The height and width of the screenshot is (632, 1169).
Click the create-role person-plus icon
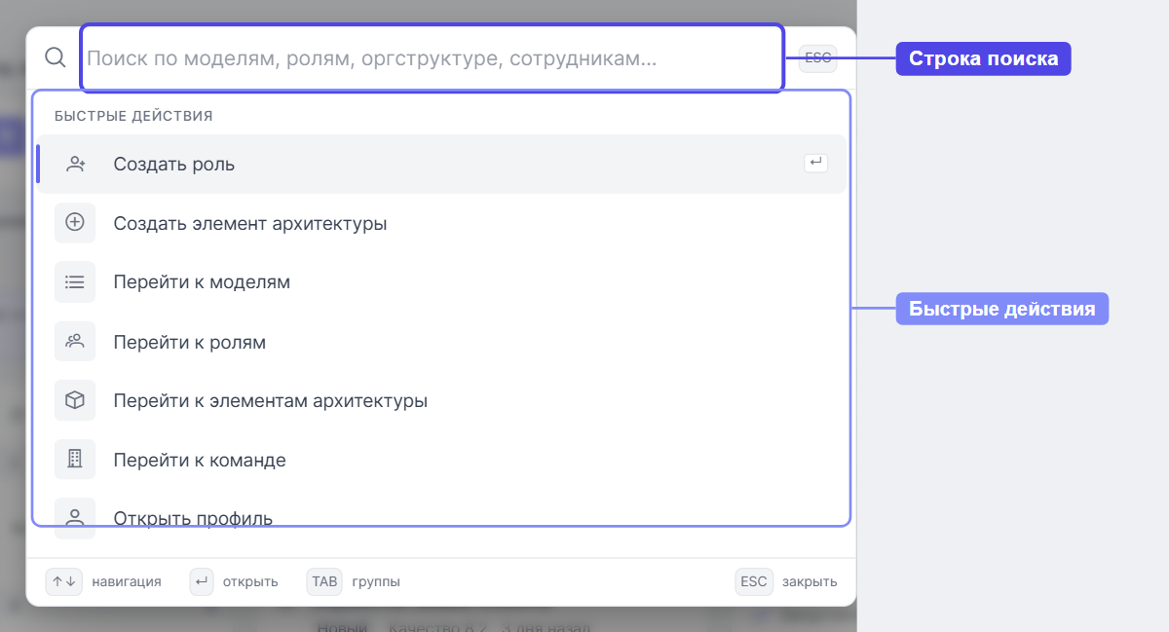pos(75,164)
